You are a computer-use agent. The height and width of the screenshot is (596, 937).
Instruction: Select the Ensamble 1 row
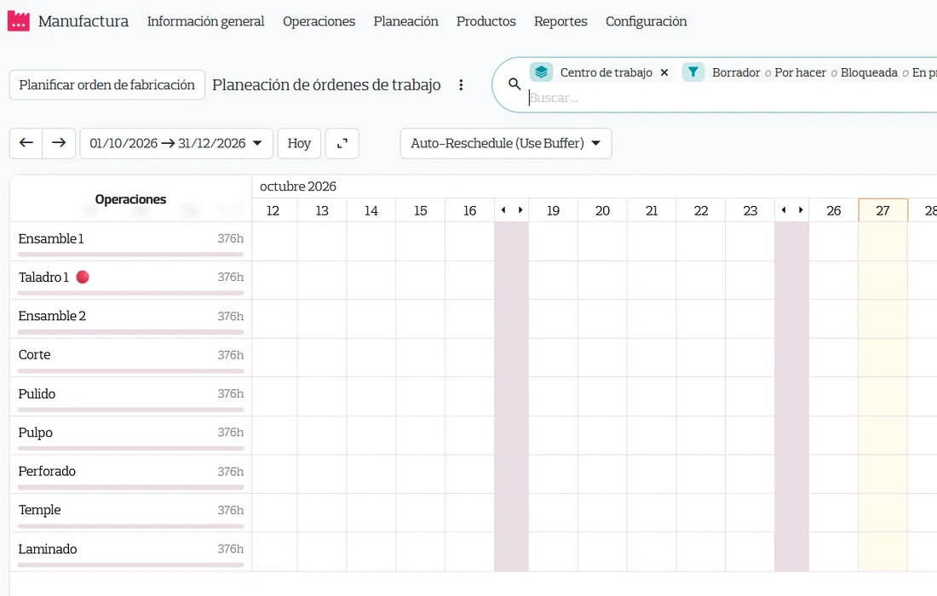130,241
